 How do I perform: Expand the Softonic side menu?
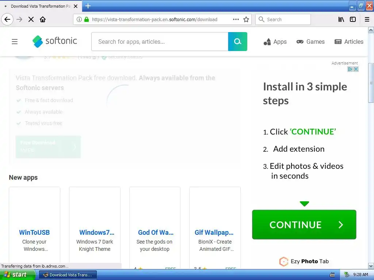click(15, 42)
